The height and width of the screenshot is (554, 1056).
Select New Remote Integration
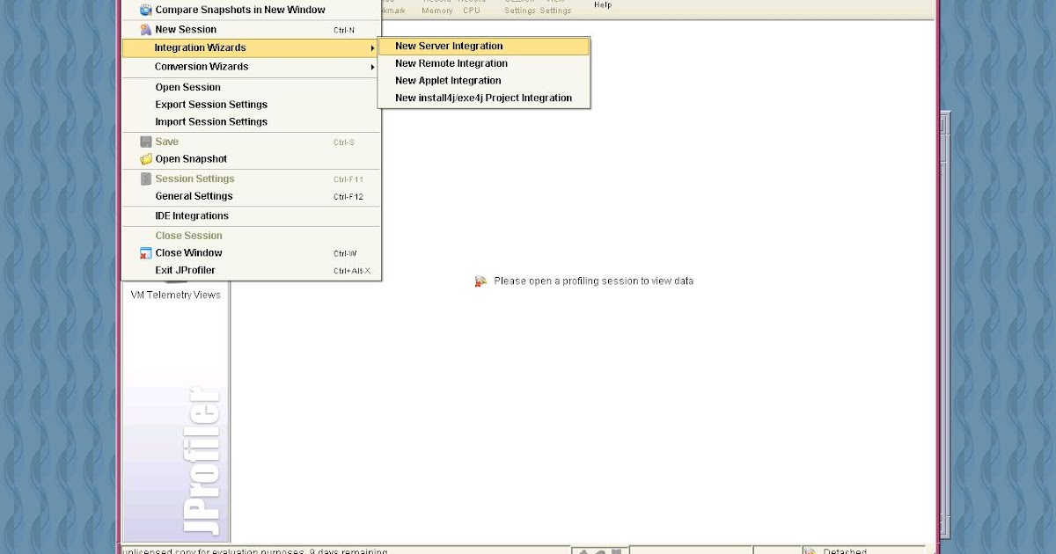click(x=451, y=63)
